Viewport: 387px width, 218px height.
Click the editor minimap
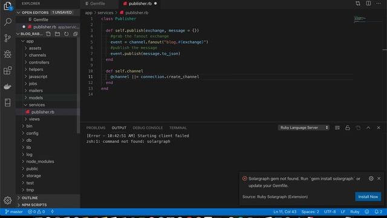[367, 19]
